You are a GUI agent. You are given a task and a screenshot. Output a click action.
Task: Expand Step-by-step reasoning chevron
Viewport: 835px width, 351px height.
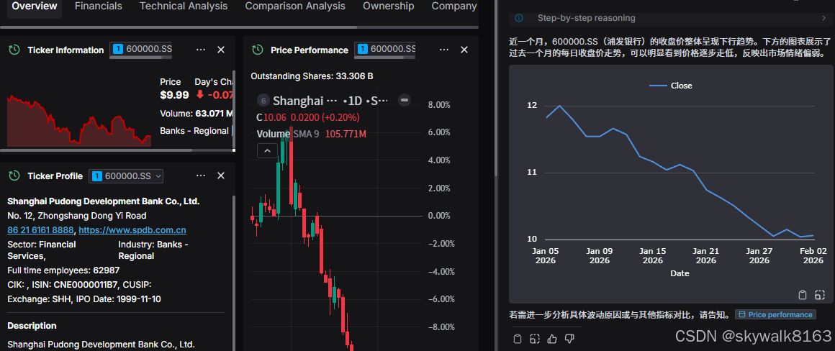[823, 18]
